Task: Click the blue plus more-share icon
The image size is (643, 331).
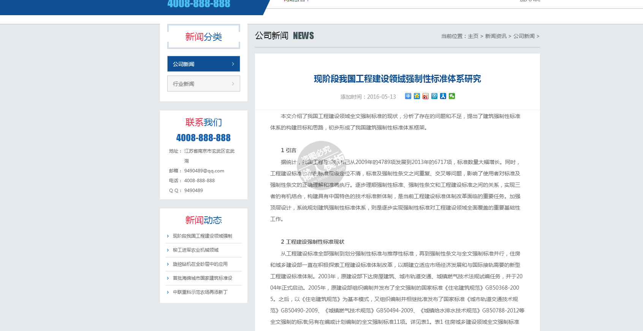Action: pos(408,96)
